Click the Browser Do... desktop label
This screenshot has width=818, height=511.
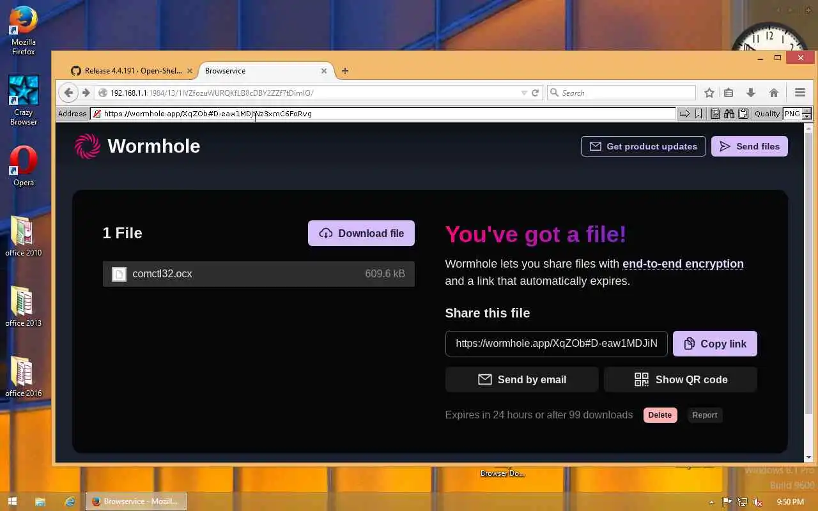click(x=502, y=473)
